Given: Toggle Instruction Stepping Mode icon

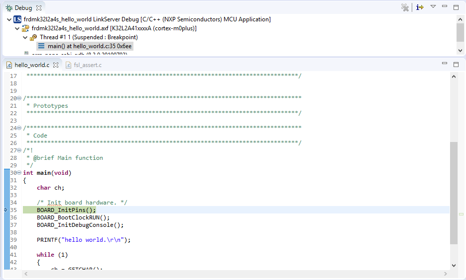Looking at the screenshot, I should click(420, 7).
